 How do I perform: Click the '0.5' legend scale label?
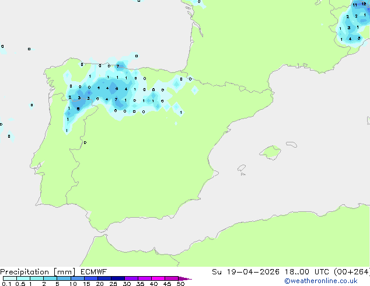pos(20,284)
